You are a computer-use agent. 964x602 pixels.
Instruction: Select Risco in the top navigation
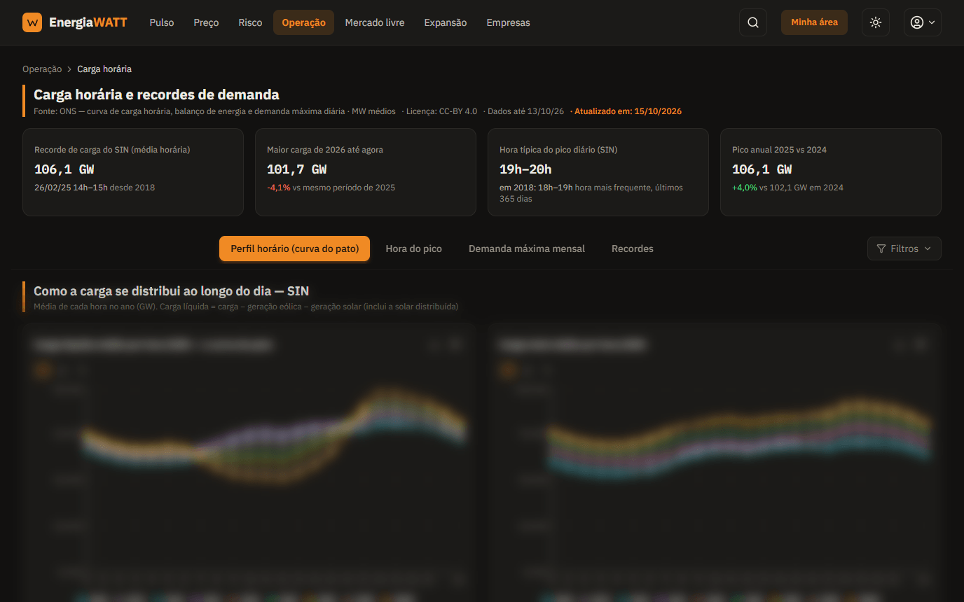(x=250, y=22)
